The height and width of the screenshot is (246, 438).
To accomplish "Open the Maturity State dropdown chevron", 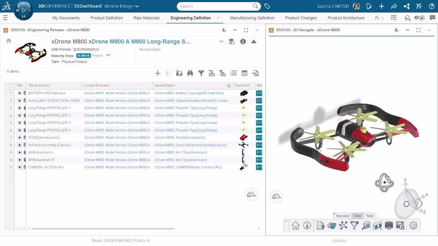I will [109, 55].
